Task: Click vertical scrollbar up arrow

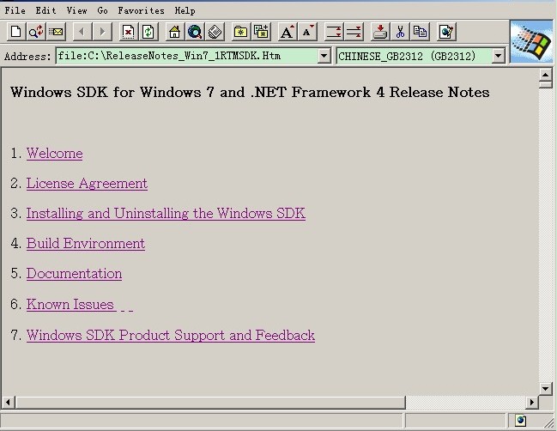Action: coord(545,75)
